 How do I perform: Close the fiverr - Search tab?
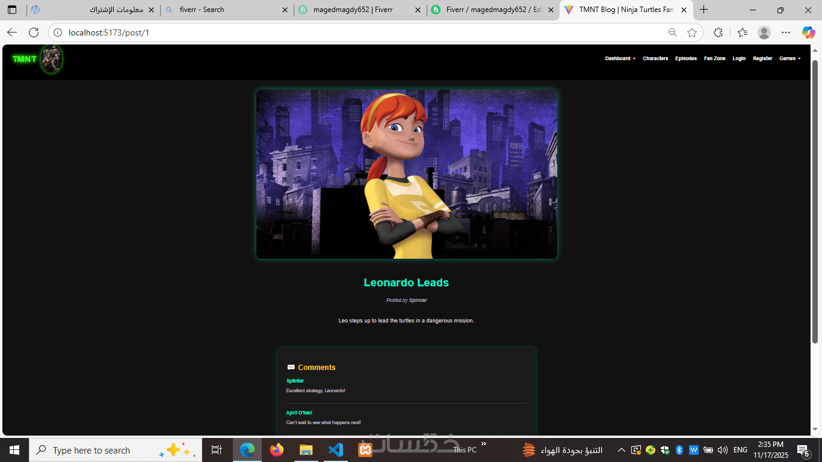(x=285, y=10)
